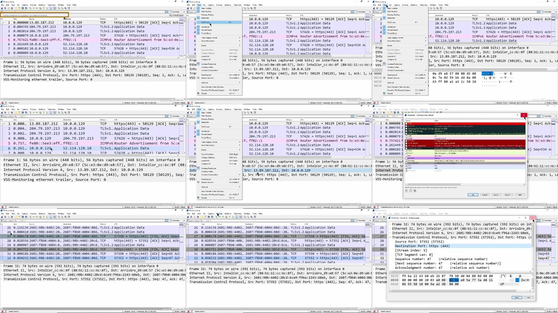Select the purple DCERPC coloring rule row
558x313 pixels.
[x=465, y=158]
